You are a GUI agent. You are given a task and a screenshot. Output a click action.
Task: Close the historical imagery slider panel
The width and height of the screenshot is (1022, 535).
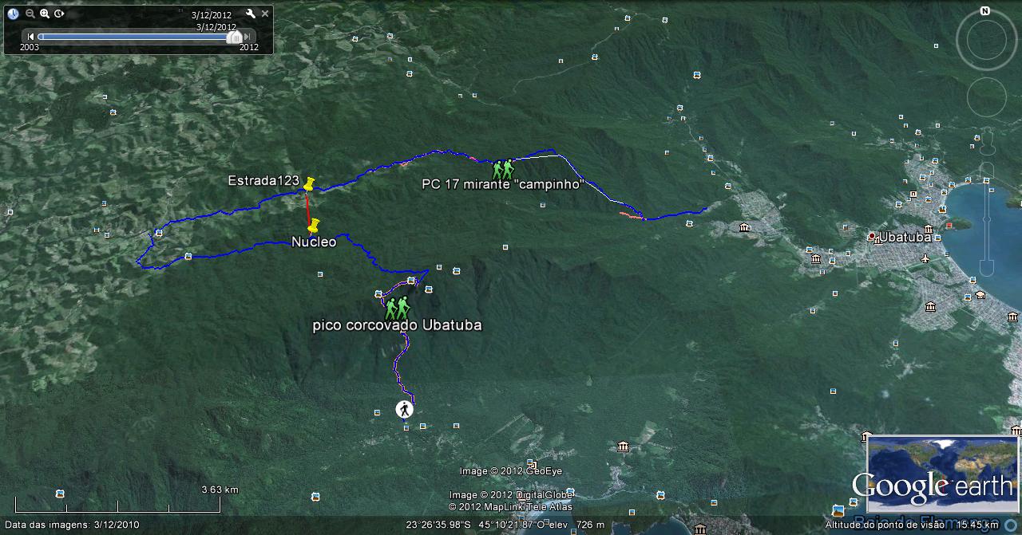[x=265, y=14]
